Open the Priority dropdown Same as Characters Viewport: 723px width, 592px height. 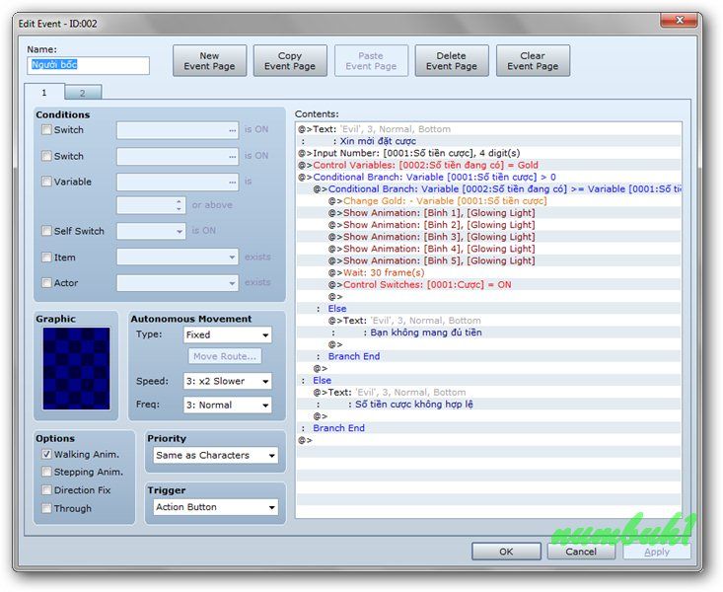215,456
